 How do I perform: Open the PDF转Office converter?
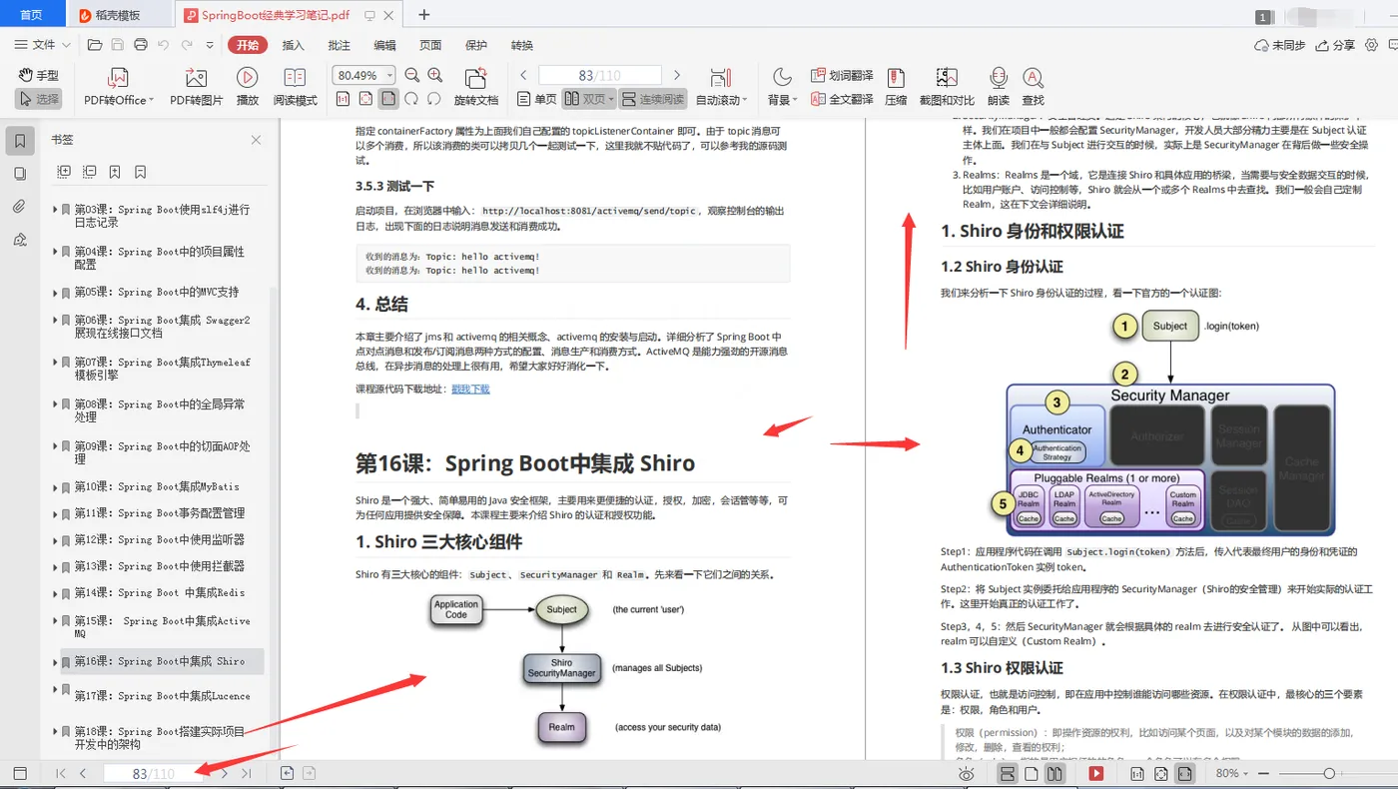[x=118, y=86]
